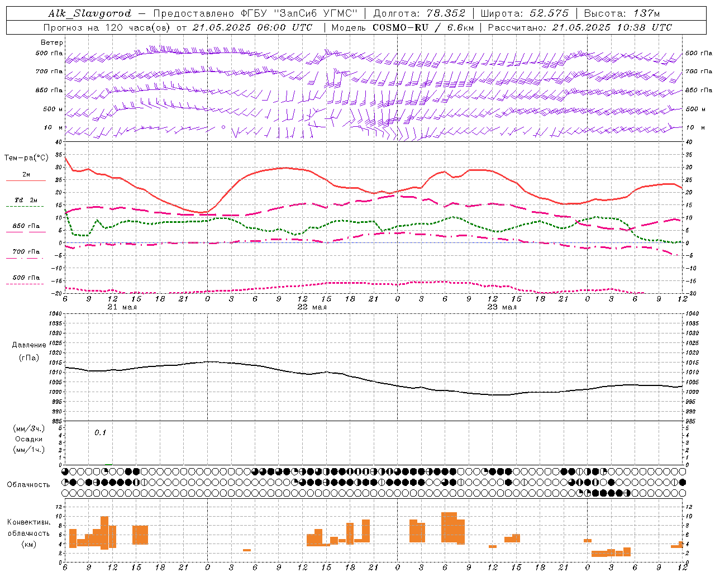Click the green 850 гПа temperature legend entry
This screenshot has height=572, width=715.
(26, 228)
